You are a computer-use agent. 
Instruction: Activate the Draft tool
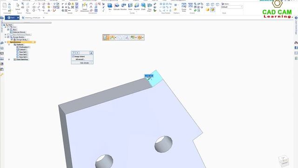click(x=143, y=6)
